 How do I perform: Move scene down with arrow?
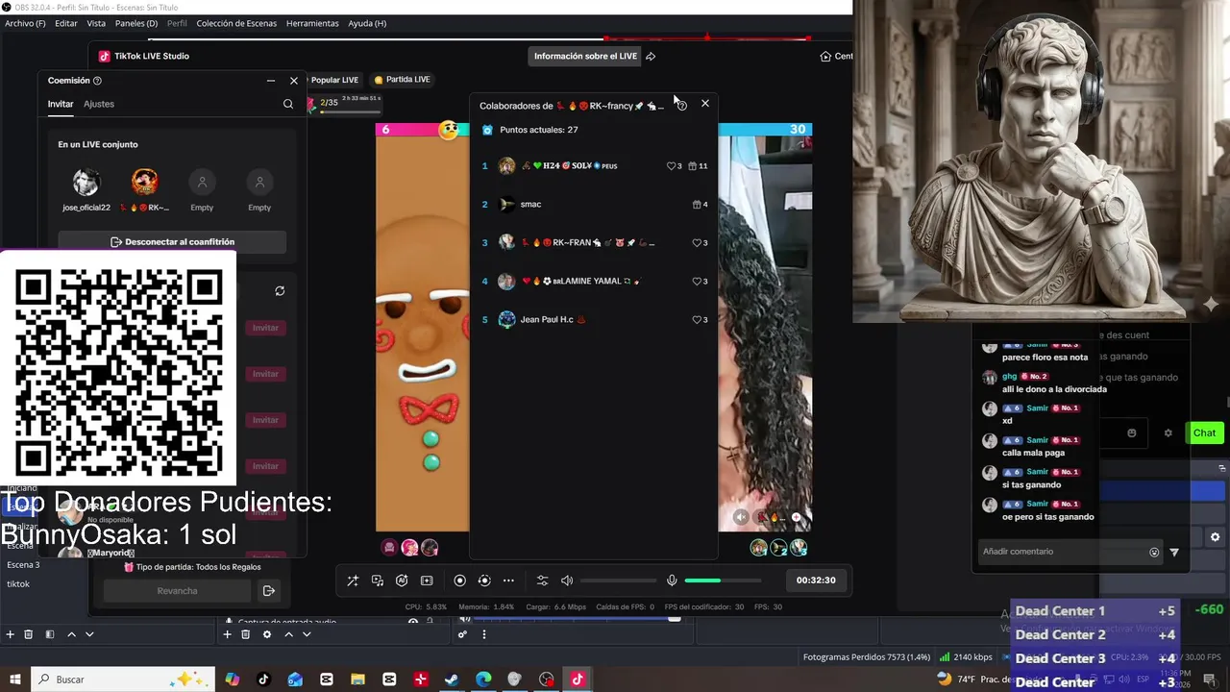(x=89, y=634)
